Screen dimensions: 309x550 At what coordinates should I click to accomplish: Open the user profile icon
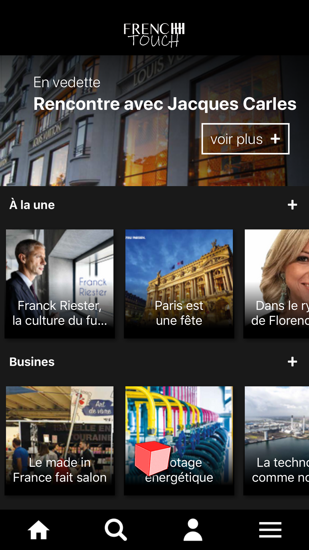click(193, 530)
